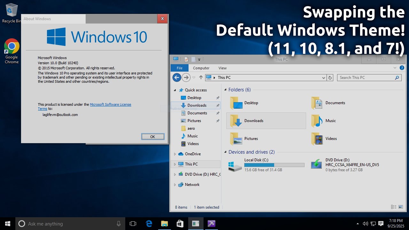Open the aero folder in navigation pane
The image size is (409, 230).
coord(188,128)
